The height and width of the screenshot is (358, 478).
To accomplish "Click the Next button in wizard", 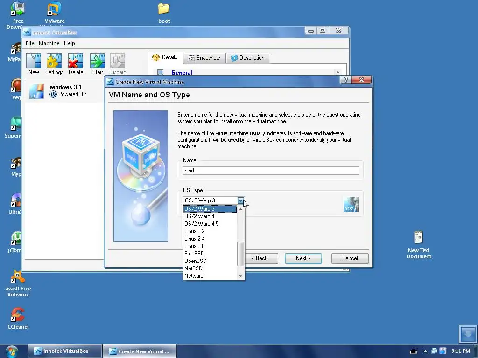I will pyautogui.click(x=303, y=258).
